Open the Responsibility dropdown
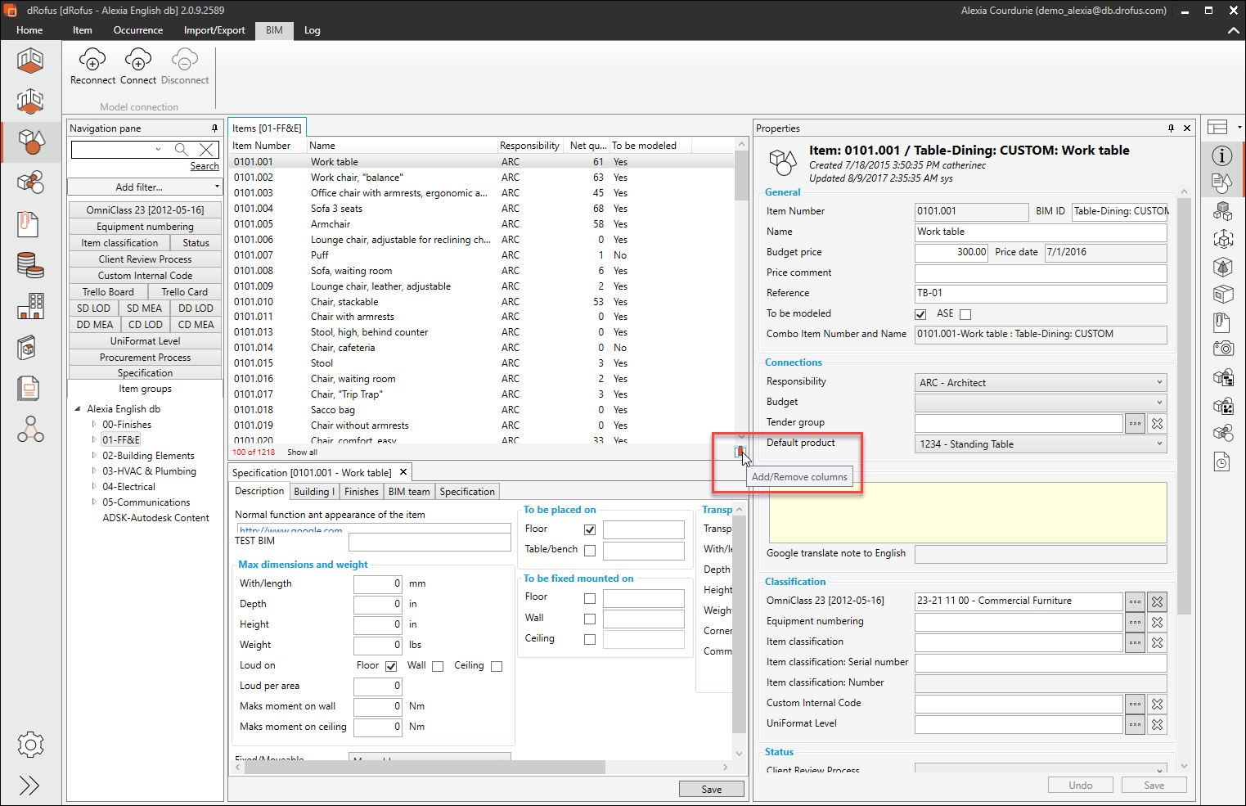Image resolution: width=1246 pixels, height=806 pixels. [1041, 382]
